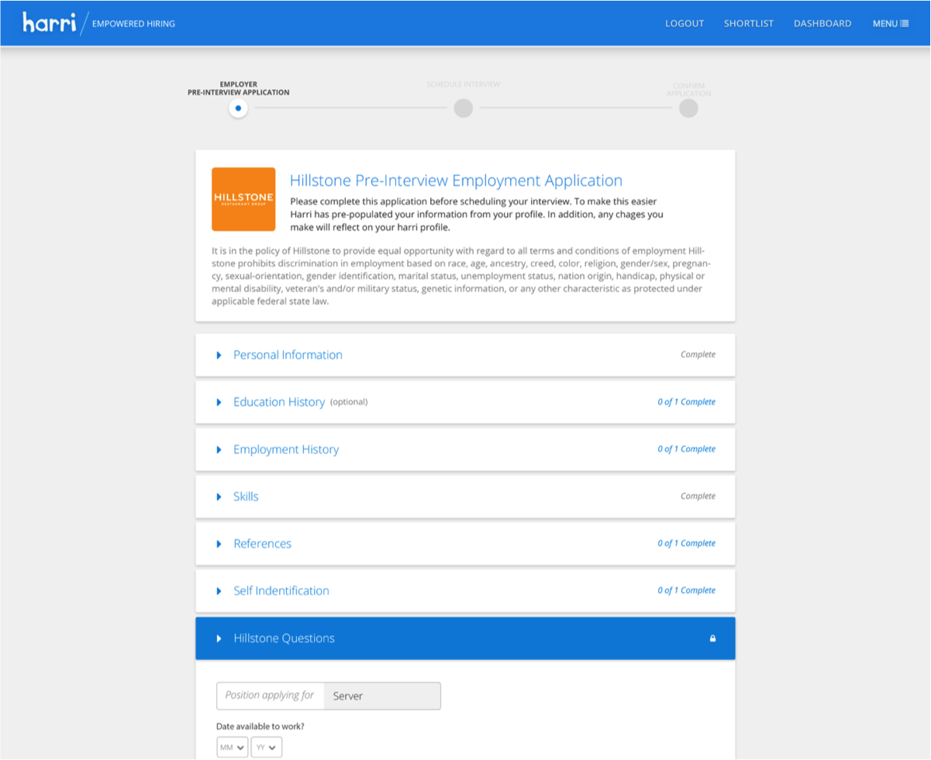Screen dimensions: 931x760
Task: Click the Self Indentification '0 of 1 Complete' status
Action: coord(687,591)
